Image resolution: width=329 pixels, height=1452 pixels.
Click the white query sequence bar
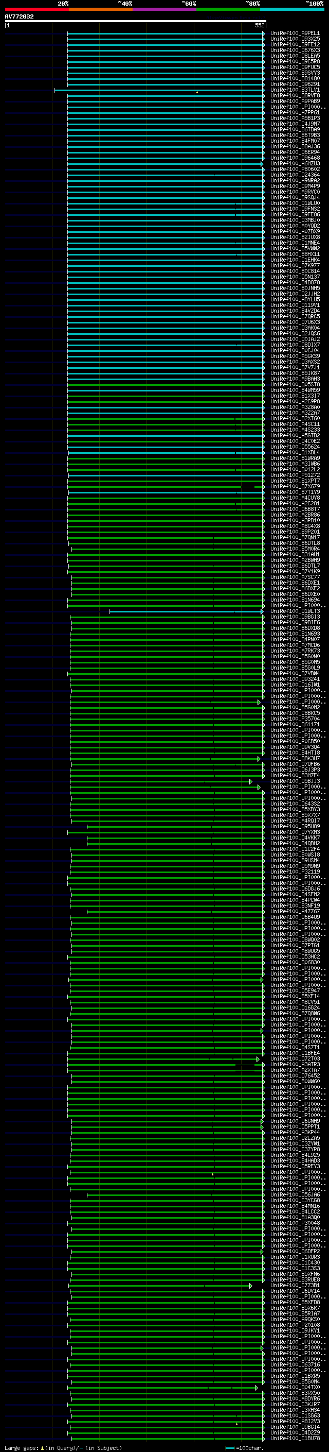pos(136,21)
